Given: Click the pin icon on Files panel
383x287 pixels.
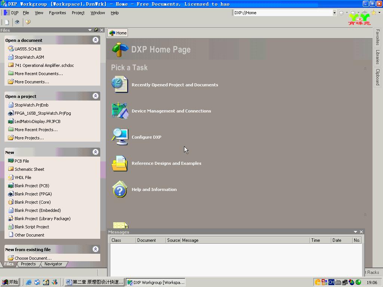Looking at the screenshot, I should coord(96,30).
